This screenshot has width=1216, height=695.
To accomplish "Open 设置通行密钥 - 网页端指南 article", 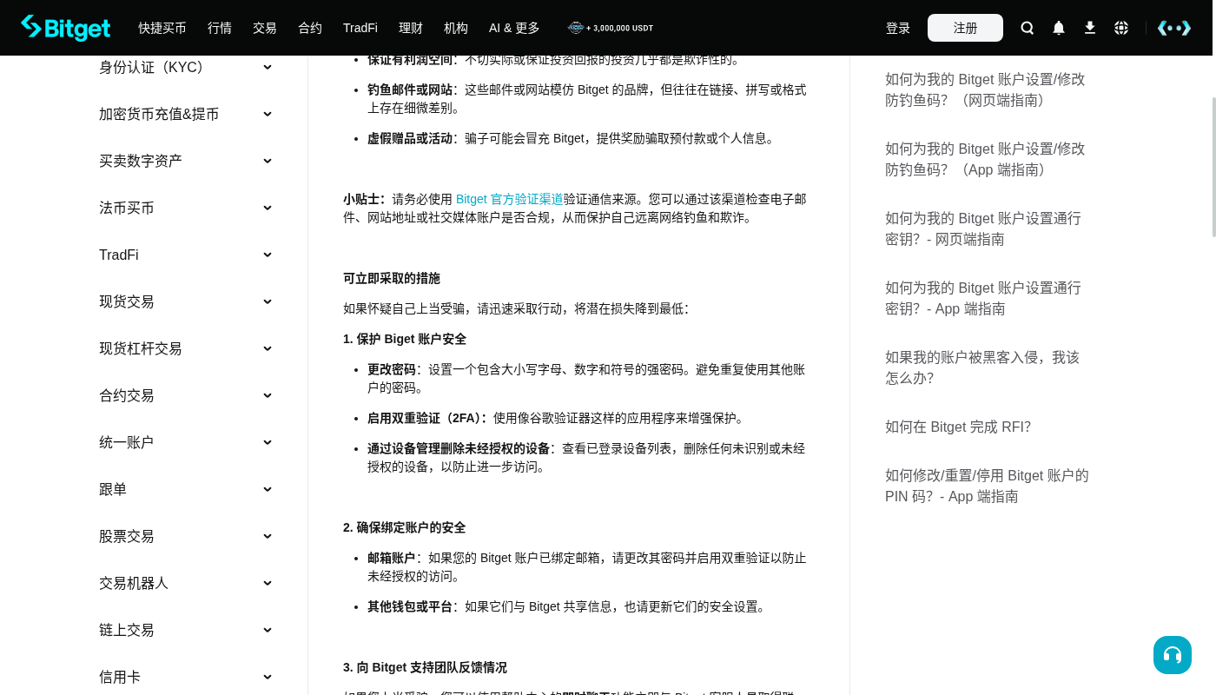I will coord(983,228).
